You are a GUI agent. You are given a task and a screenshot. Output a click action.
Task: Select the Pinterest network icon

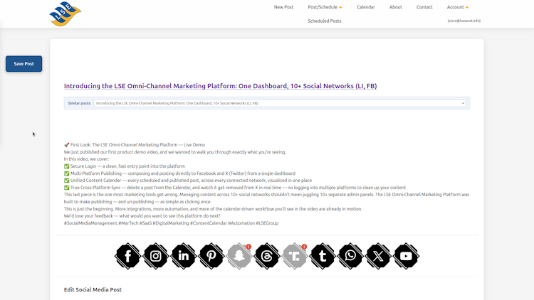211,256
